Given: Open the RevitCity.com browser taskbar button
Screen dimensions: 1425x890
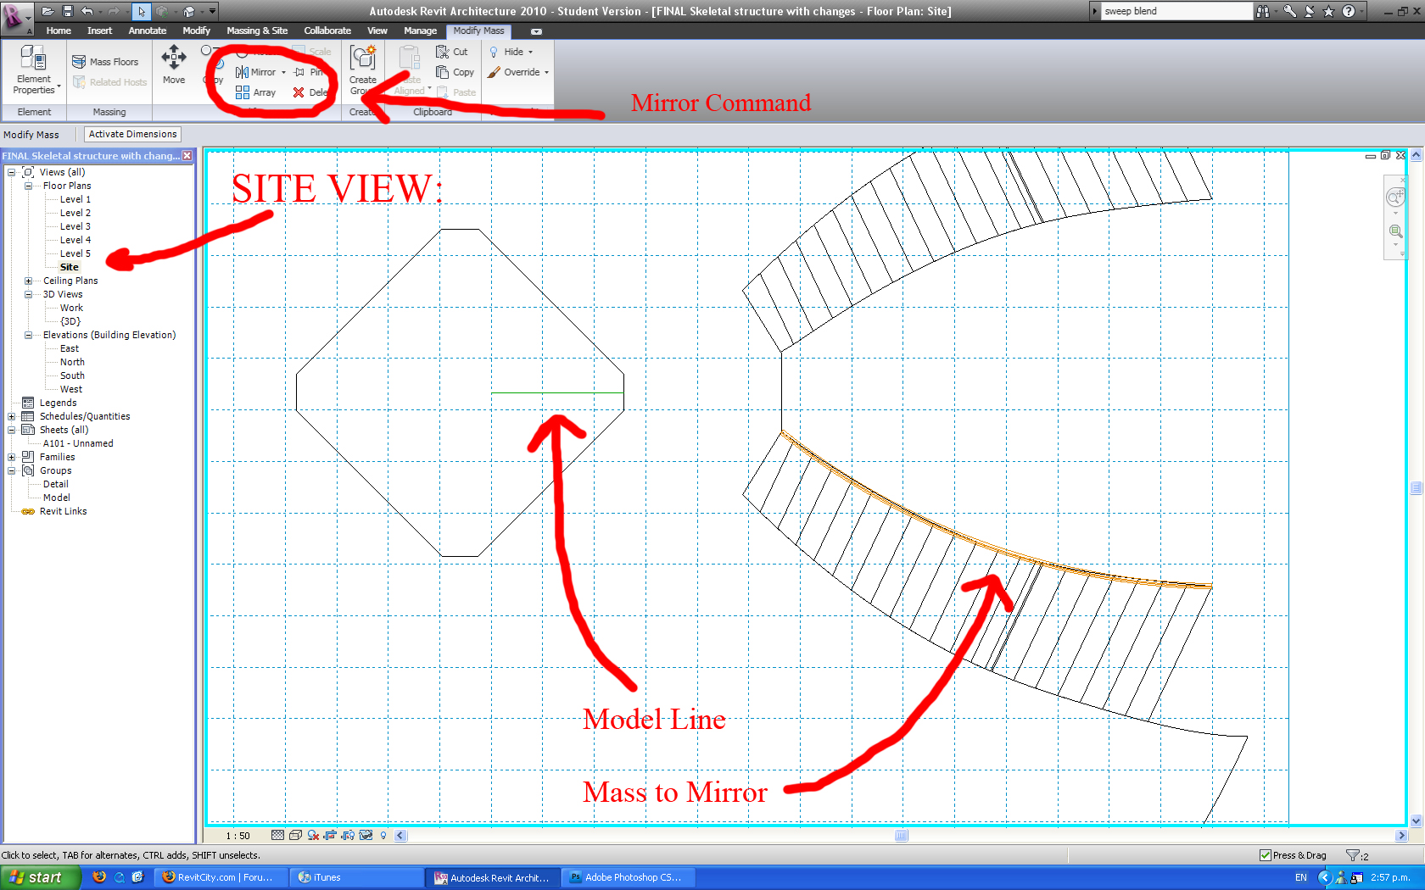Looking at the screenshot, I should [x=221, y=877].
